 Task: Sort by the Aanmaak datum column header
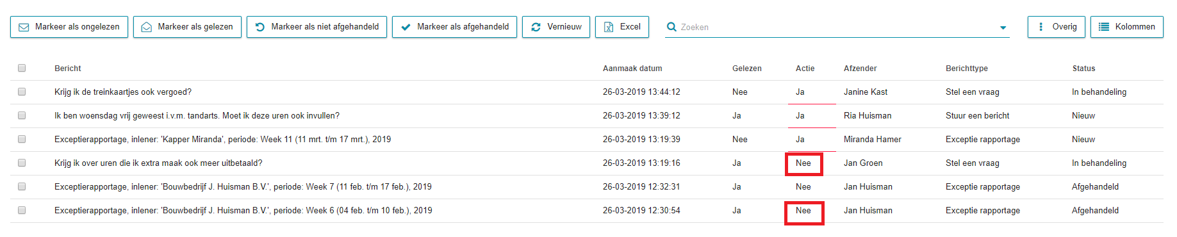pyautogui.click(x=632, y=69)
